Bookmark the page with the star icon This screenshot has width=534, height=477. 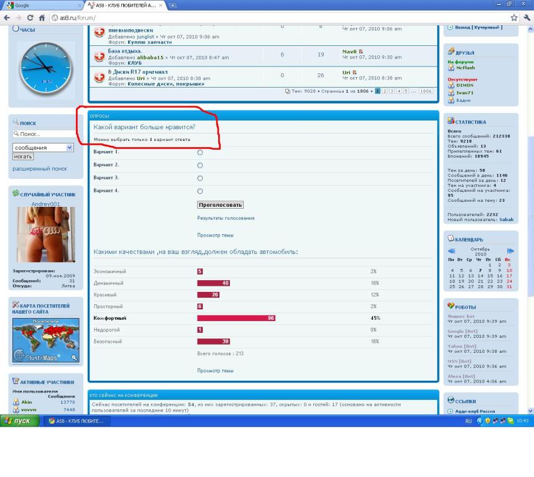[x=515, y=17]
